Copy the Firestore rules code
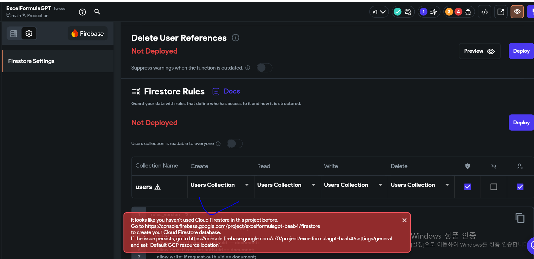Image resolution: width=534 pixels, height=259 pixels. pos(520,218)
